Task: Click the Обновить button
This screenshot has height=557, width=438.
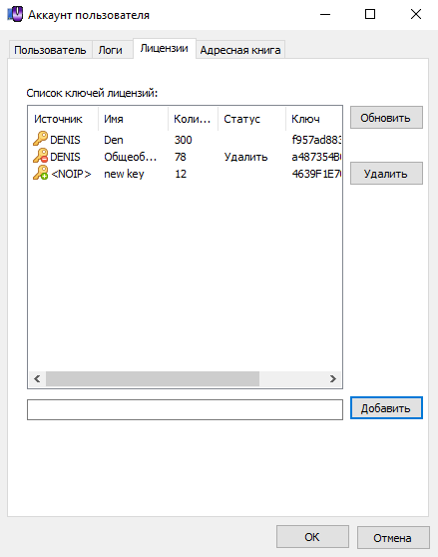Action: pos(386,118)
